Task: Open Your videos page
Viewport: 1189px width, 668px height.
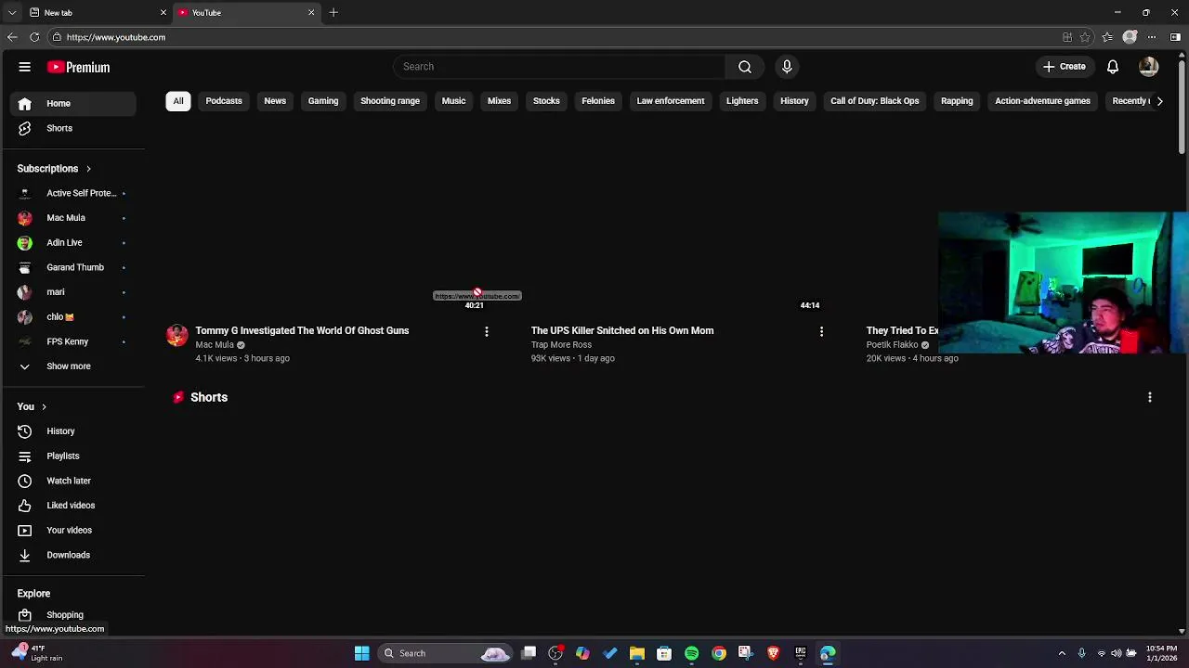Action: point(74,530)
